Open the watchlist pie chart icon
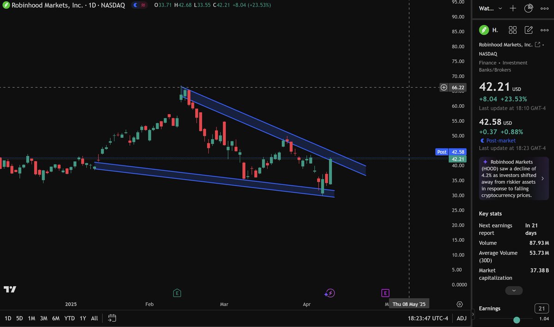Viewport: 554px width, 327px height. (529, 8)
